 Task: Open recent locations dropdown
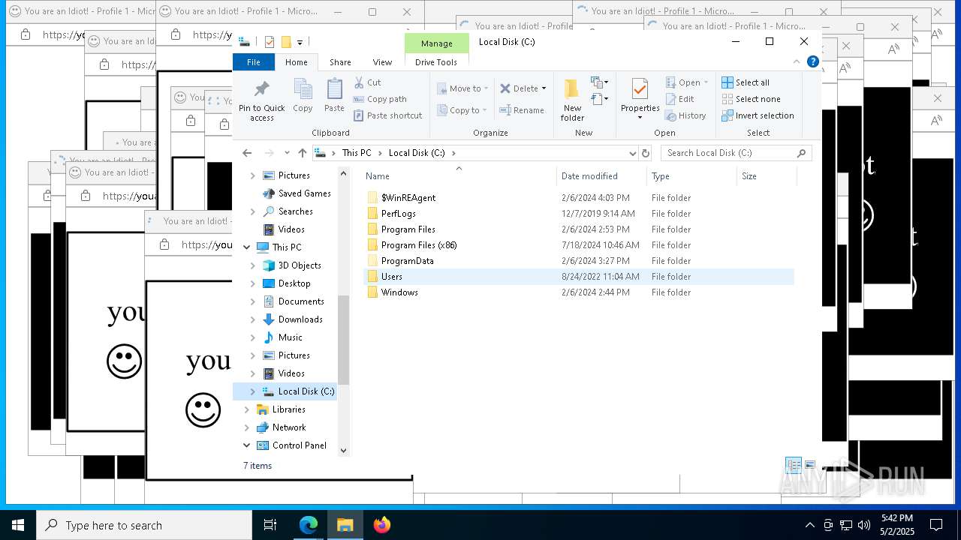pos(287,153)
